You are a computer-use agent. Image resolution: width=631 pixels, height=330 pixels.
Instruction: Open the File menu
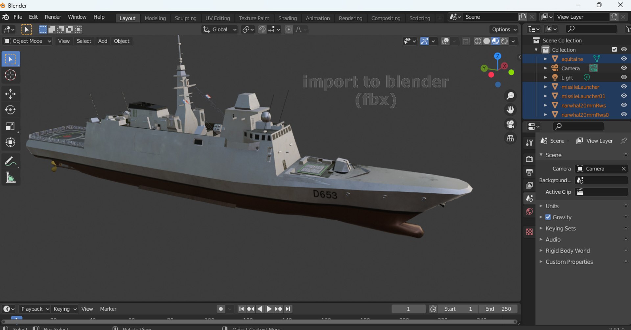coord(18,17)
